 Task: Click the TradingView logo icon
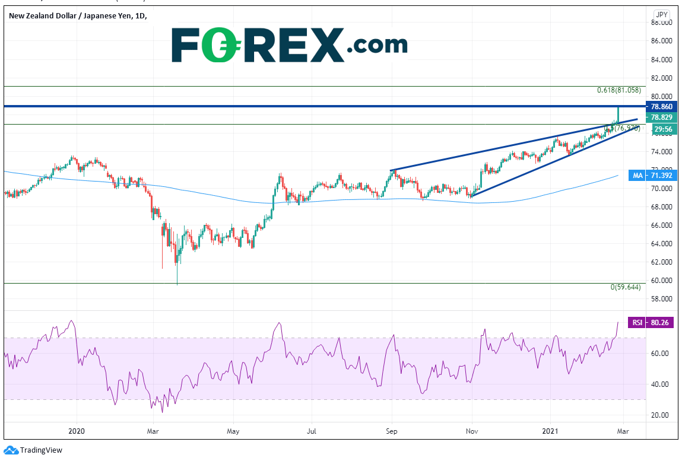click(11, 450)
